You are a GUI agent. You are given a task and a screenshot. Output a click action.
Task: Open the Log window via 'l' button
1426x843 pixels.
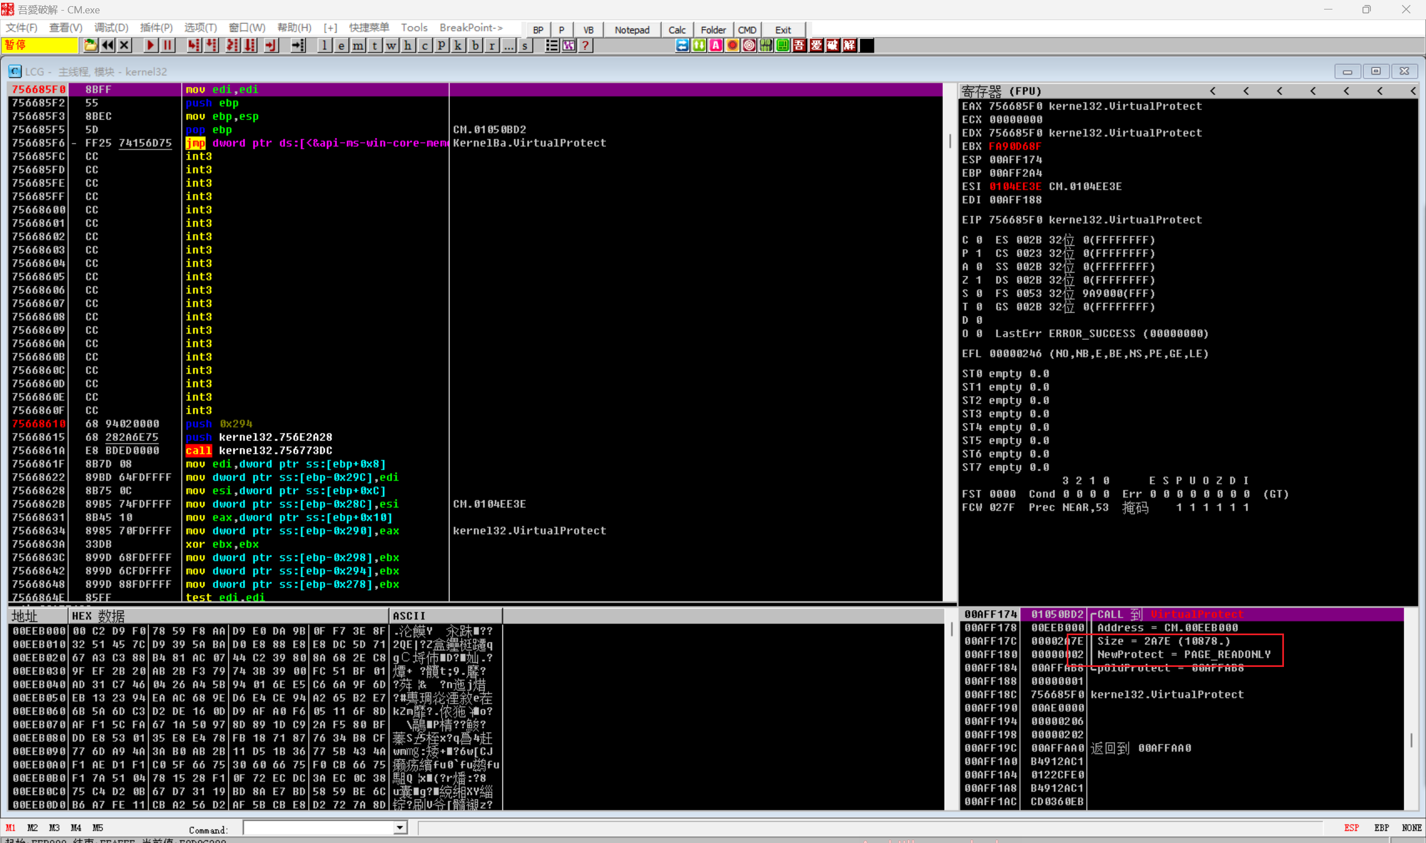click(x=324, y=46)
